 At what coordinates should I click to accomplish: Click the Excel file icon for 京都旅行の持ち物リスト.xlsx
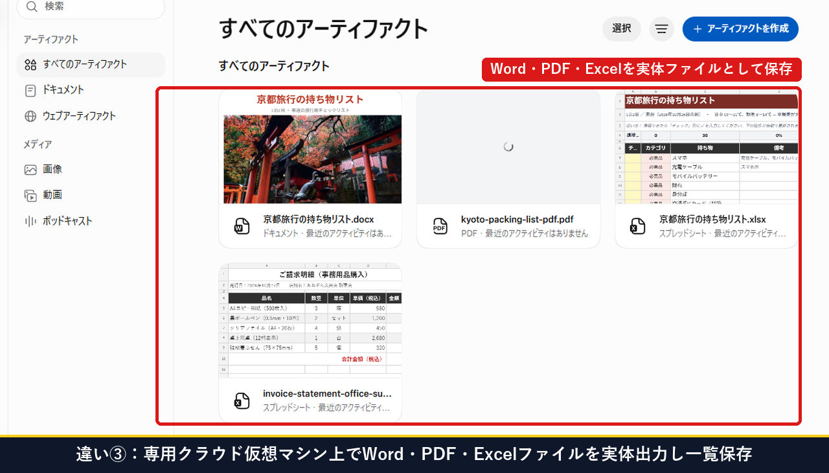click(x=638, y=225)
